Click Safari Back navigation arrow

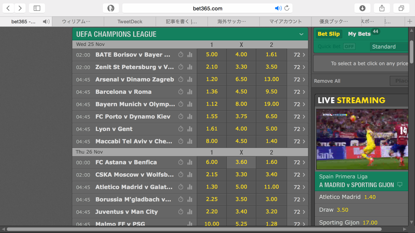[8, 8]
